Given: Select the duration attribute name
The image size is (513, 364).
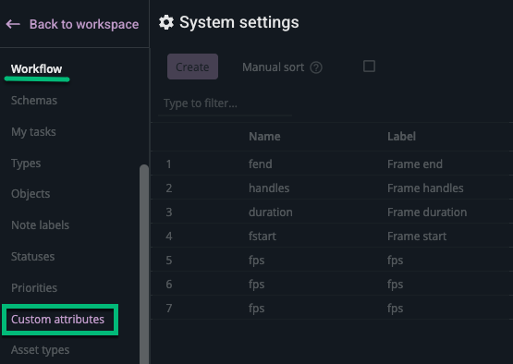Looking at the screenshot, I should tap(271, 212).
